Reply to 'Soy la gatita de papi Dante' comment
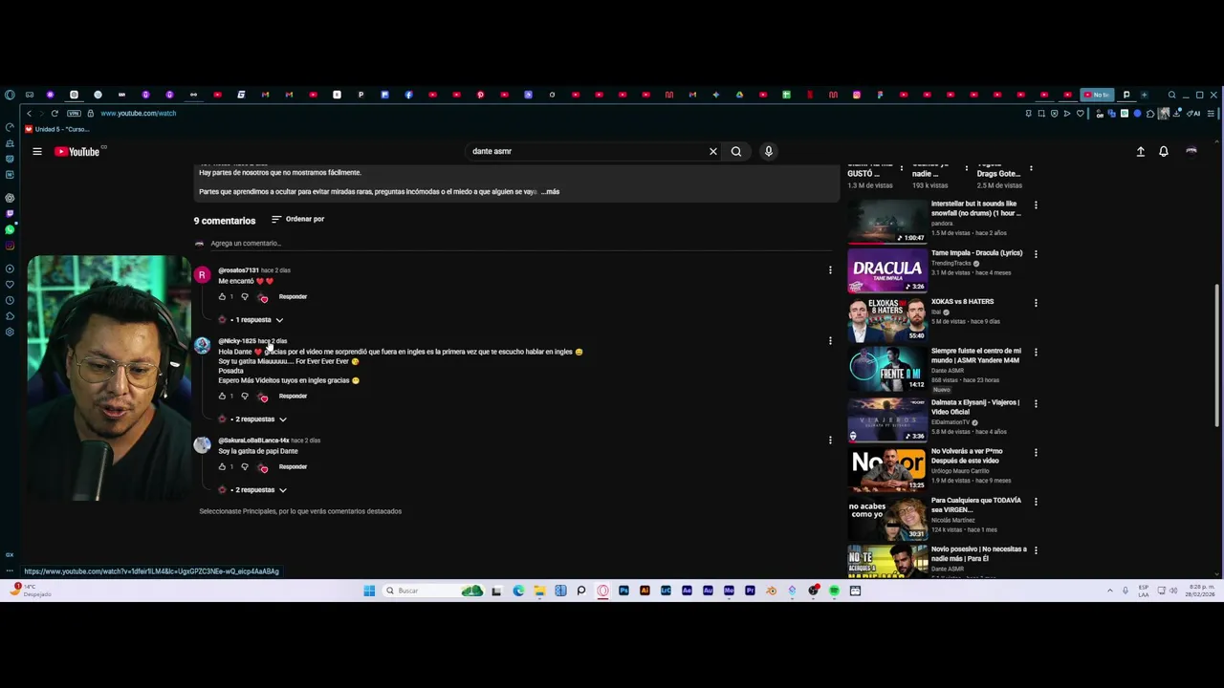 (x=293, y=466)
